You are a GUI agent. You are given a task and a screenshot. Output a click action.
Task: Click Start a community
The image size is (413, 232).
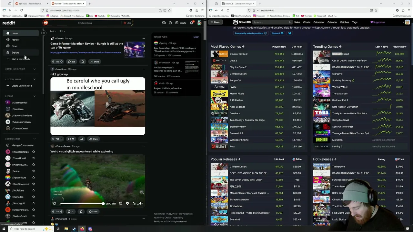(21, 59)
